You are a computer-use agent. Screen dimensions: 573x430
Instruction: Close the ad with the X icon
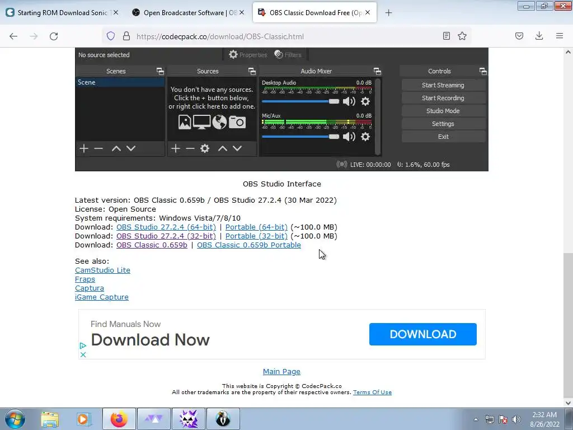(x=83, y=354)
